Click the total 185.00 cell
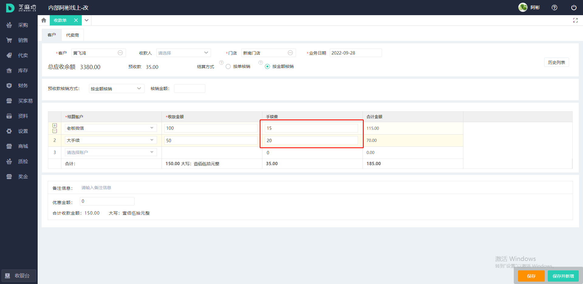The width and height of the screenshot is (583, 284). (x=413, y=163)
